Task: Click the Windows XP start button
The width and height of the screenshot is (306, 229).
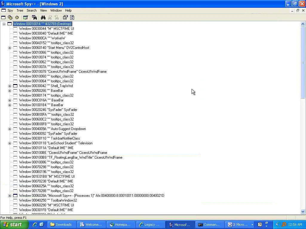Action: 14,225
